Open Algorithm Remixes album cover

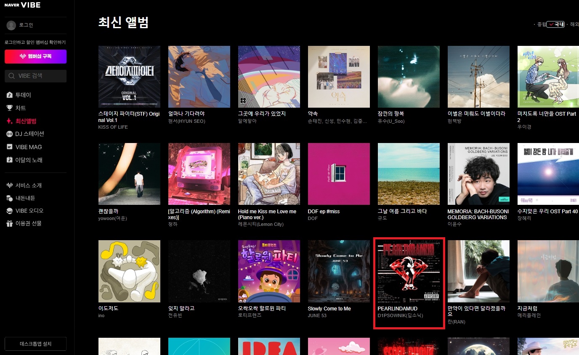[199, 174]
